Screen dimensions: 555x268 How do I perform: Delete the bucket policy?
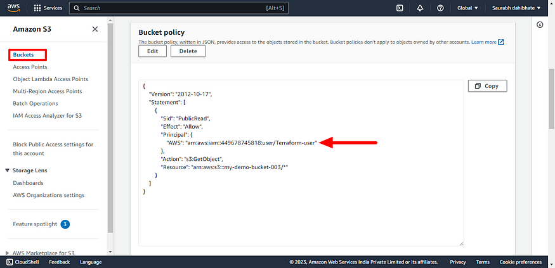tap(188, 51)
